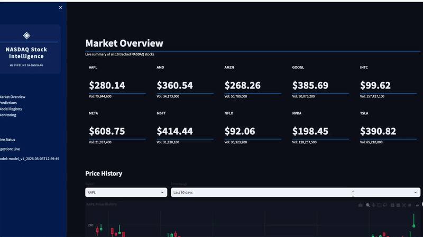Reset axes with the home icon
Image resolution: width=423 pixels, height=237 pixels.
[409, 205]
